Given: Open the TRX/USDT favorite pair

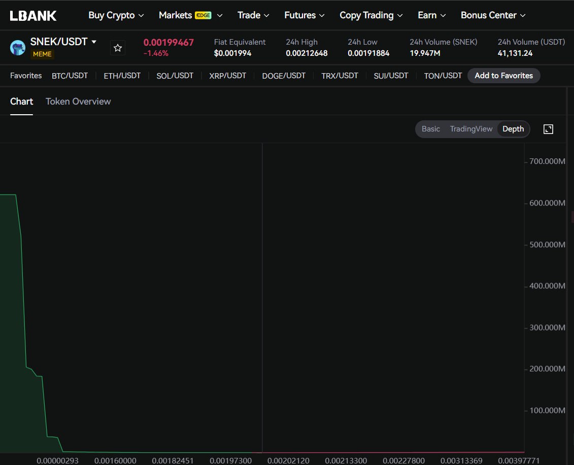Looking at the screenshot, I should pyautogui.click(x=340, y=76).
